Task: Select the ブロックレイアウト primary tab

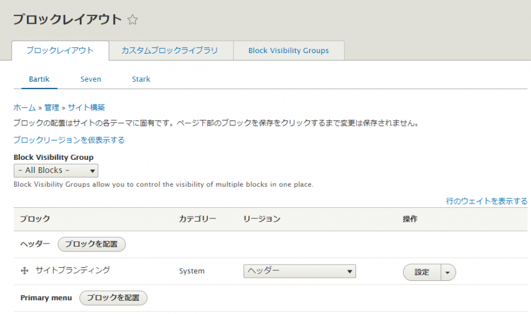Action: [x=60, y=51]
